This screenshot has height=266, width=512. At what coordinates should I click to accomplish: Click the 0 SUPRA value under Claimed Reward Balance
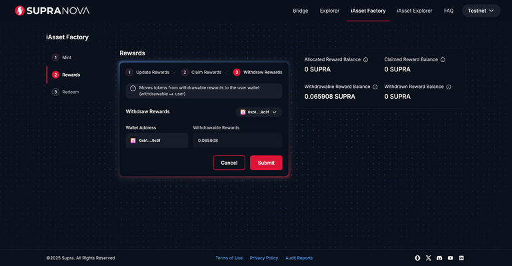click(397, 69)
